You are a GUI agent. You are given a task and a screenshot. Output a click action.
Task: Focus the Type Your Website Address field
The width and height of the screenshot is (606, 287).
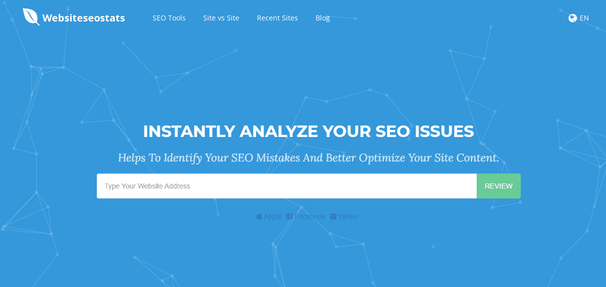tap(287, 186)
